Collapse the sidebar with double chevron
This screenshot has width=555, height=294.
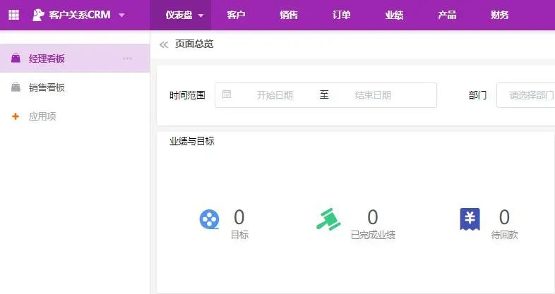[x=164, y=44]
